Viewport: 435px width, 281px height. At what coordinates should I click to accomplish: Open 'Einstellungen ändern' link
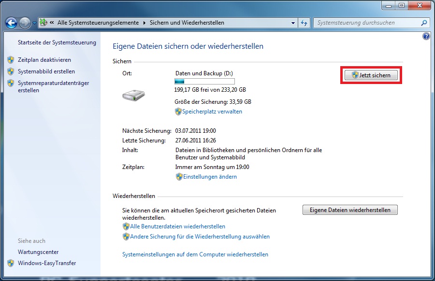210,177
